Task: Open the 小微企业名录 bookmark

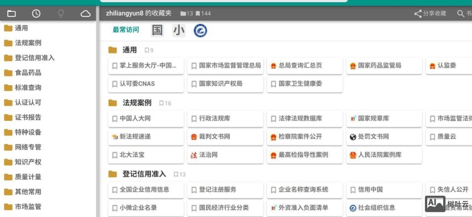Action: pyautogui.click(x=146, y=208)
